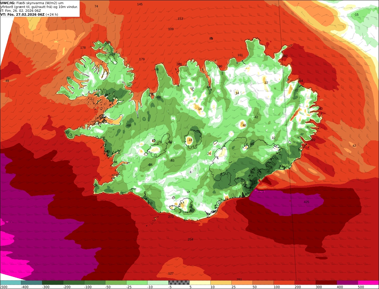Click the 'UWC/IG: Flæði skynvarma' title line

32,3
